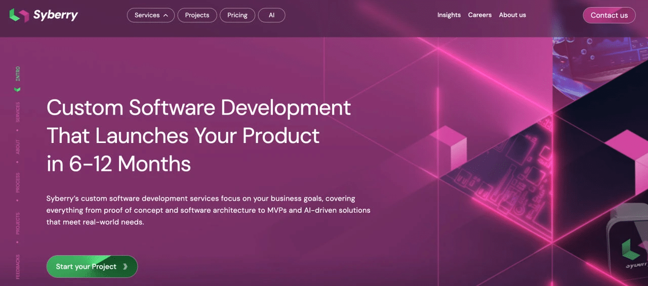Open the Insights link
The width and height of the screenshot is (648, 286).
[x=449, y=15]
